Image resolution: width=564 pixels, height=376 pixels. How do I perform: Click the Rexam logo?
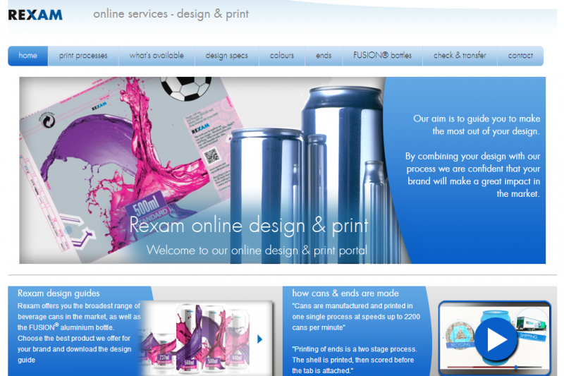[x=35, y=15]
